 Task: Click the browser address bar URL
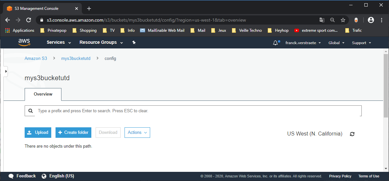[147, 20]
